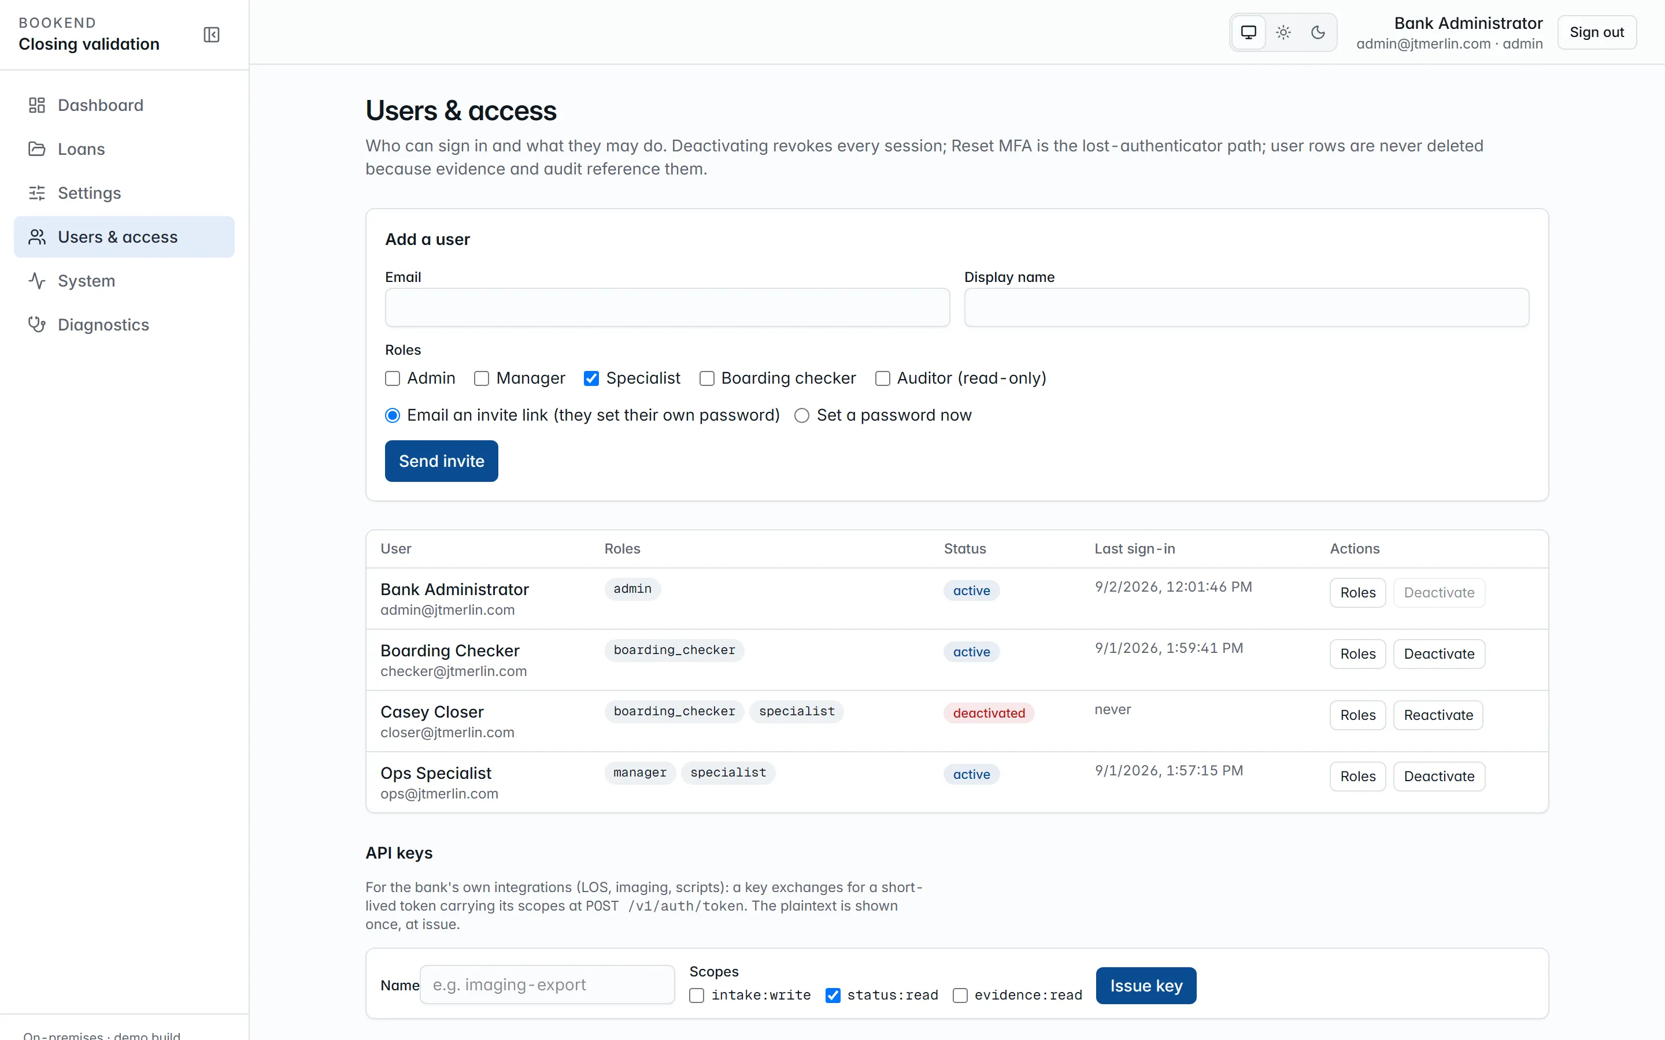
Task: Check the Admin role checkbox
Action: pyautogui.click(x=392, y=379)
